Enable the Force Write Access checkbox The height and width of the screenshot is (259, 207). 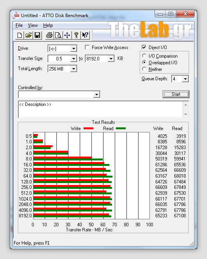[x=87, y=48]
